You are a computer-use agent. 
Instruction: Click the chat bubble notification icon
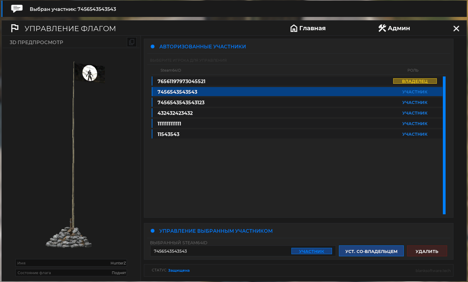[17, 8]
